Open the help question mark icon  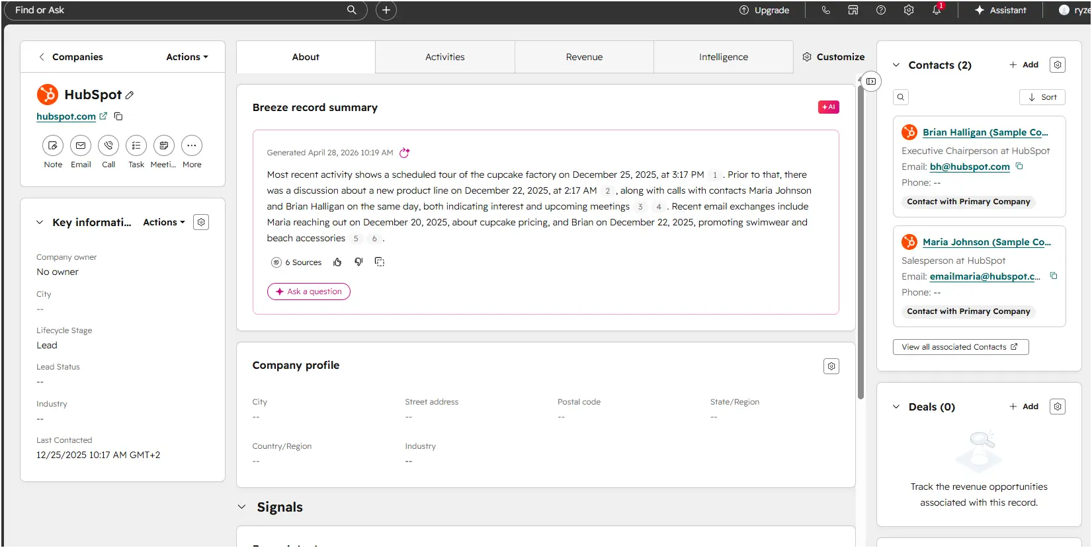tap(881, 10)
